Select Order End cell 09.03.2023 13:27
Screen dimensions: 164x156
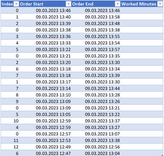(x=96, y=127)
